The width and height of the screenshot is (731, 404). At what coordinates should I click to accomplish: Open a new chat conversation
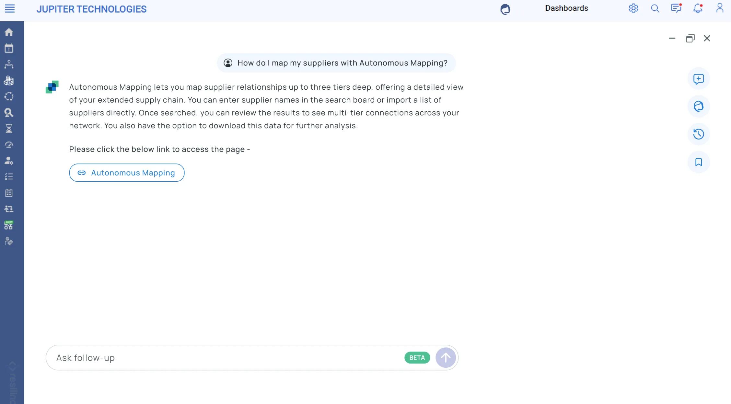pos(699,79)
